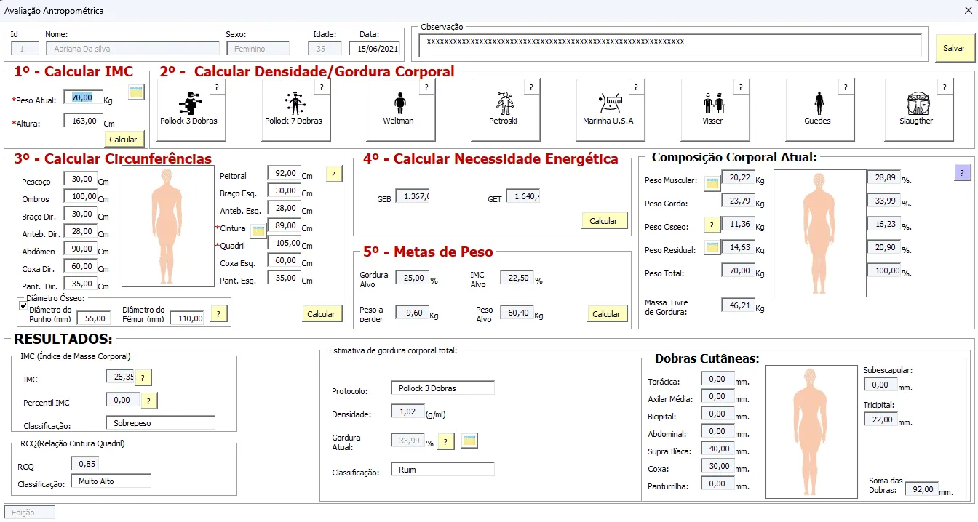Screen dimensions: 978x522
Task: Click Calcular in Necessidade Energética section
Action: 603,221
